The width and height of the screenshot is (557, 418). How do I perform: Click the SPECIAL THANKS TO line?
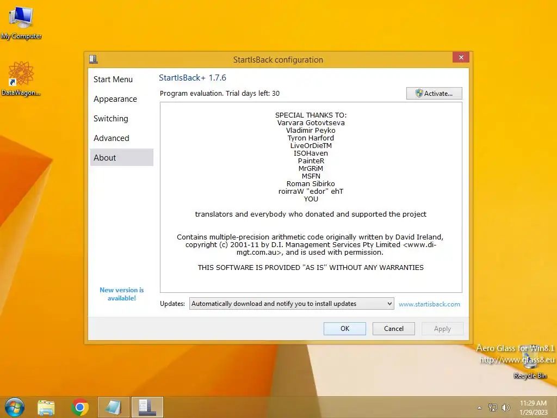(x=311, y=115)
